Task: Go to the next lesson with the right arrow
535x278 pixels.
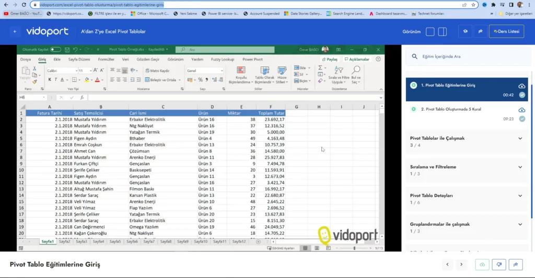Action: [461, 264]
